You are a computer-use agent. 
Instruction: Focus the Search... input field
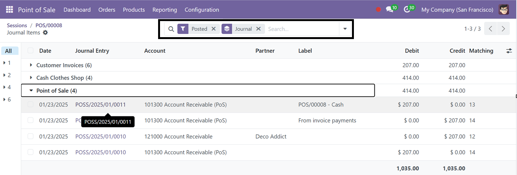[x=302, y=29]
